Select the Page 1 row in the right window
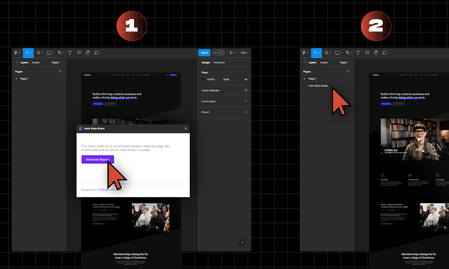 327,79
